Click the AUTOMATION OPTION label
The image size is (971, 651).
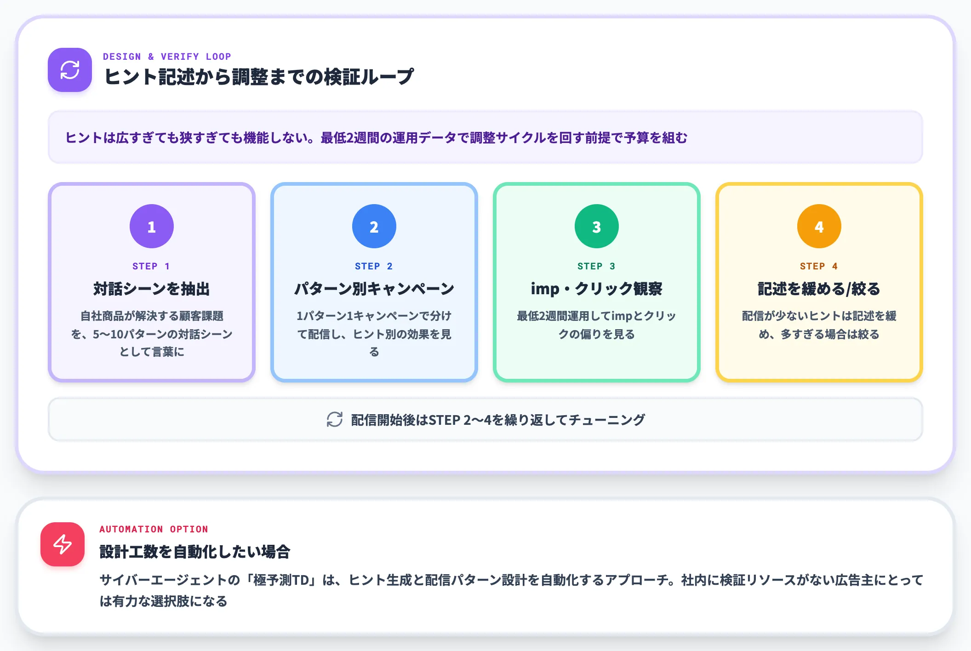click(154, 529)
